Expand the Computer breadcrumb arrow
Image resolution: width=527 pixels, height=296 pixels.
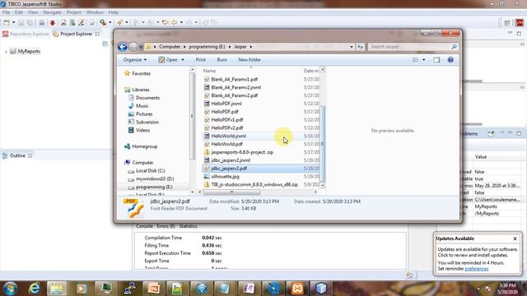pyautogui.click(x=184, y=47)
